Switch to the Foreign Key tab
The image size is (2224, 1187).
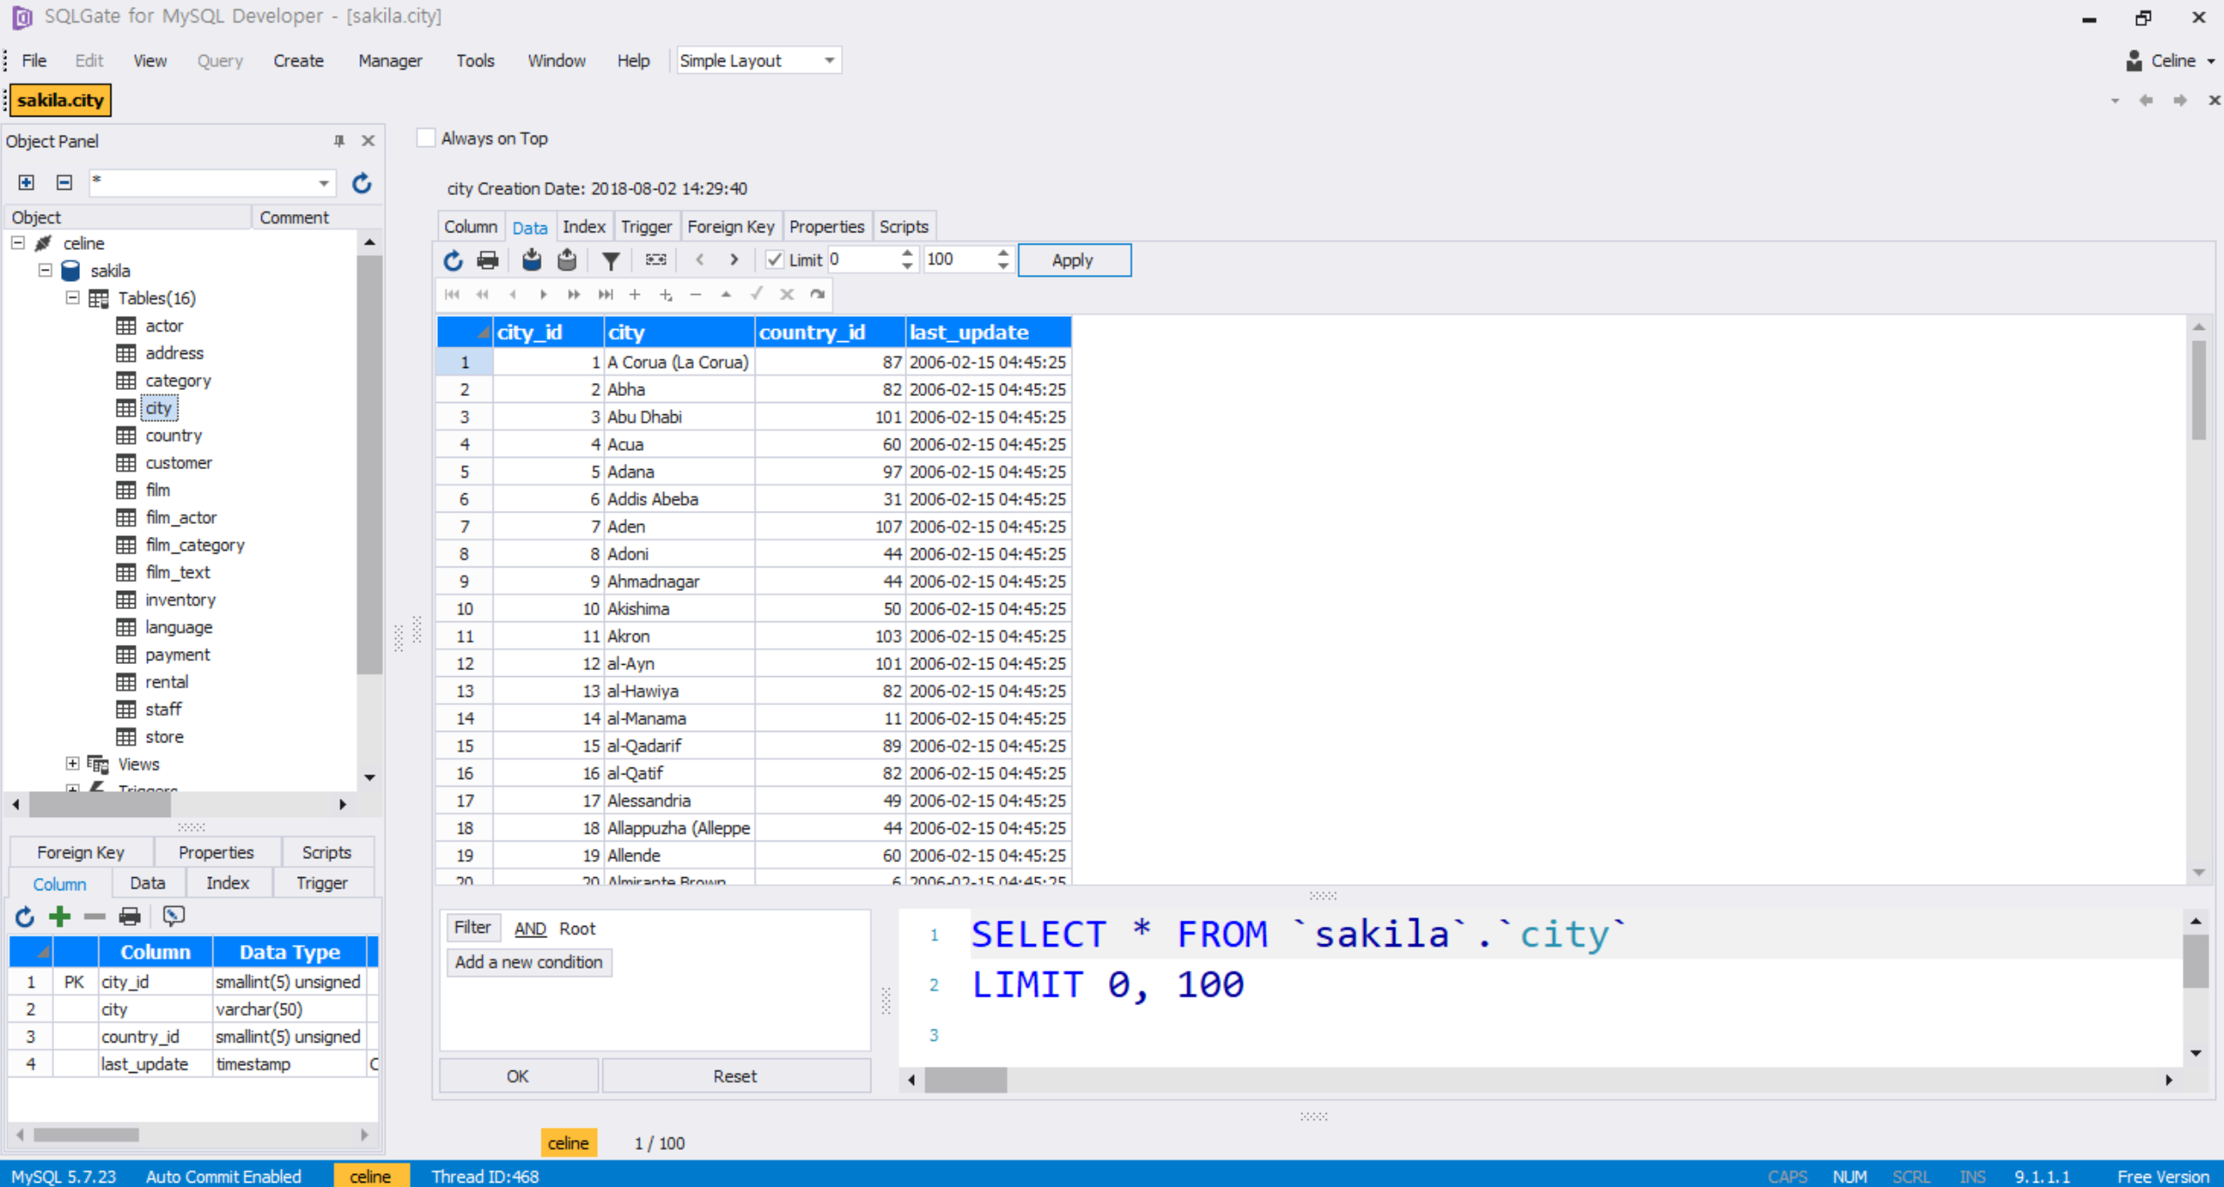point(729,225)
